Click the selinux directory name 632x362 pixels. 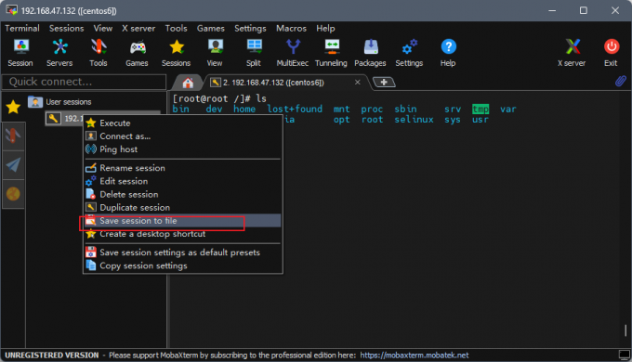click(x=414, y=120)
